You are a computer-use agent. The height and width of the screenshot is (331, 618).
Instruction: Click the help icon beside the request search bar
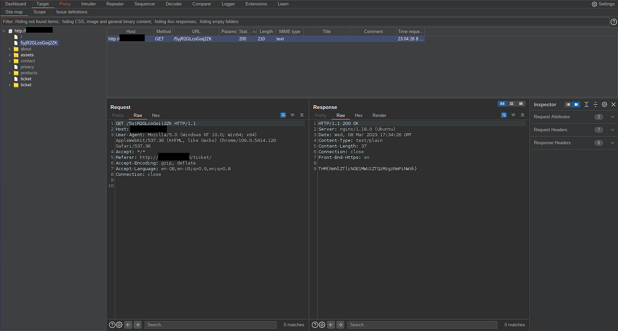coord(112,324)
